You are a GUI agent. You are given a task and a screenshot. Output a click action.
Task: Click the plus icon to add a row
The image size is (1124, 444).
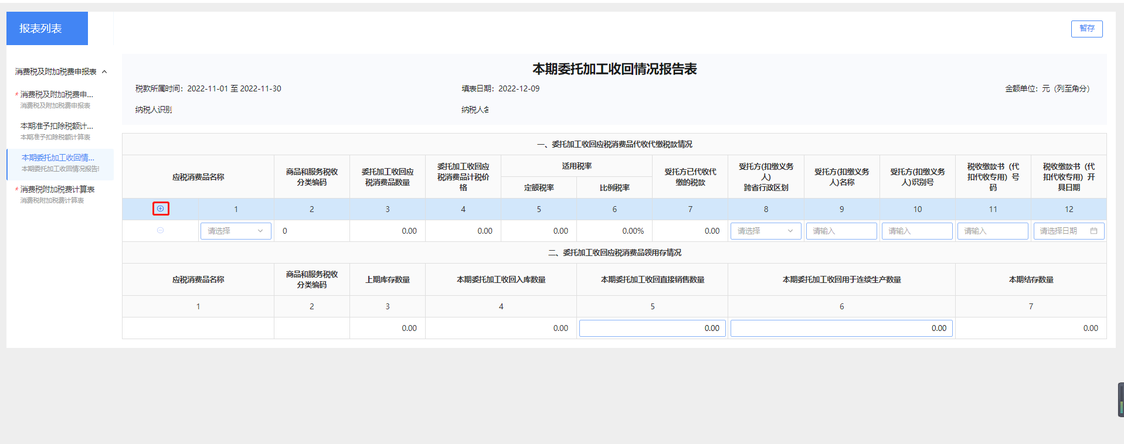[161, 209]
